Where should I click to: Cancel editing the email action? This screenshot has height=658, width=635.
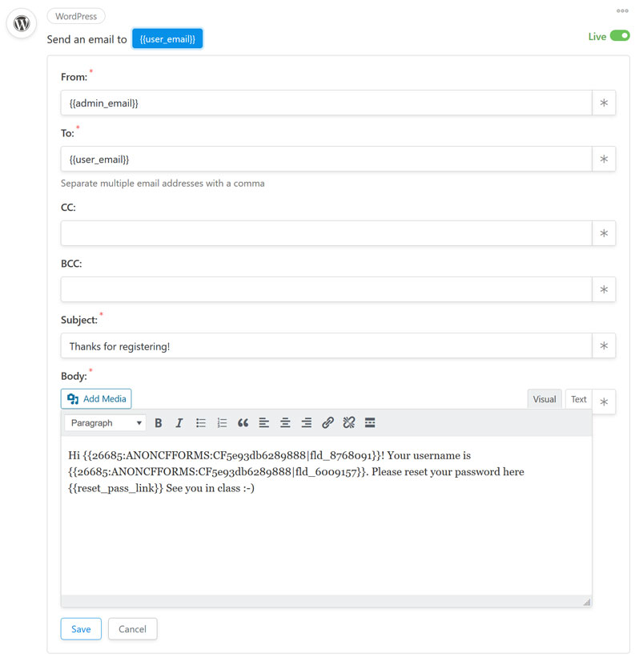pos(132,628)
